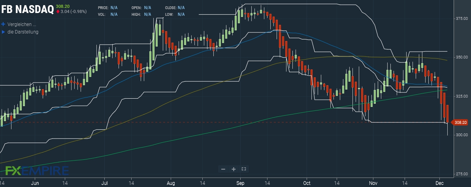Click the Dec label on time axis
Viewport: 471px width, 187px height.
439,183
